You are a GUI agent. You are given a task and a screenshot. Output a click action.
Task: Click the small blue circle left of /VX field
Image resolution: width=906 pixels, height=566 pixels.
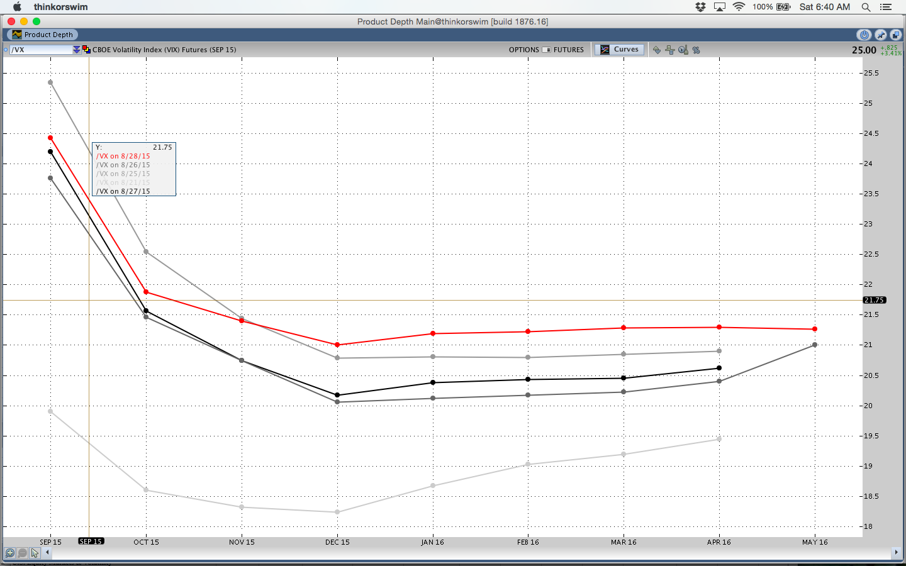click(x=6, y=50)
